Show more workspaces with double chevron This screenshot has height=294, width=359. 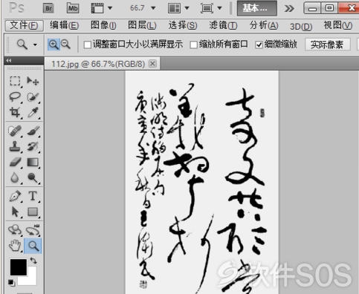pyautogui.click(x=289, y=9)
